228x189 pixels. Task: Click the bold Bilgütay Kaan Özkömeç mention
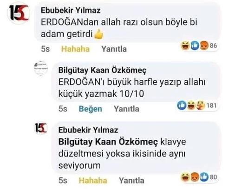coord(108,142)
